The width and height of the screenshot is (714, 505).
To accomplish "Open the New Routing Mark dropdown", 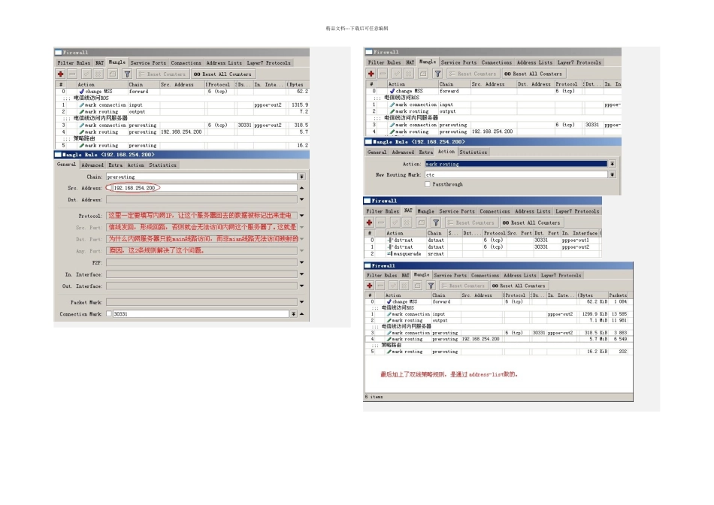I will tap(612, 174).
